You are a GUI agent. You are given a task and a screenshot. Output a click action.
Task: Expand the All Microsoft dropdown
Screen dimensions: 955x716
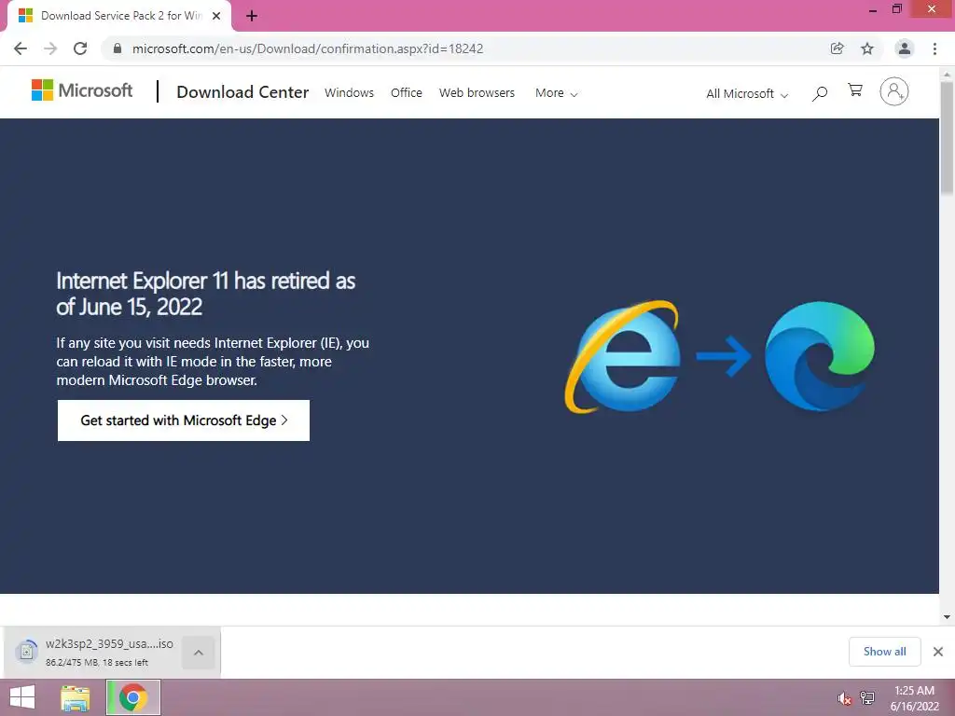pyautogui.click(x=747, y=94)
